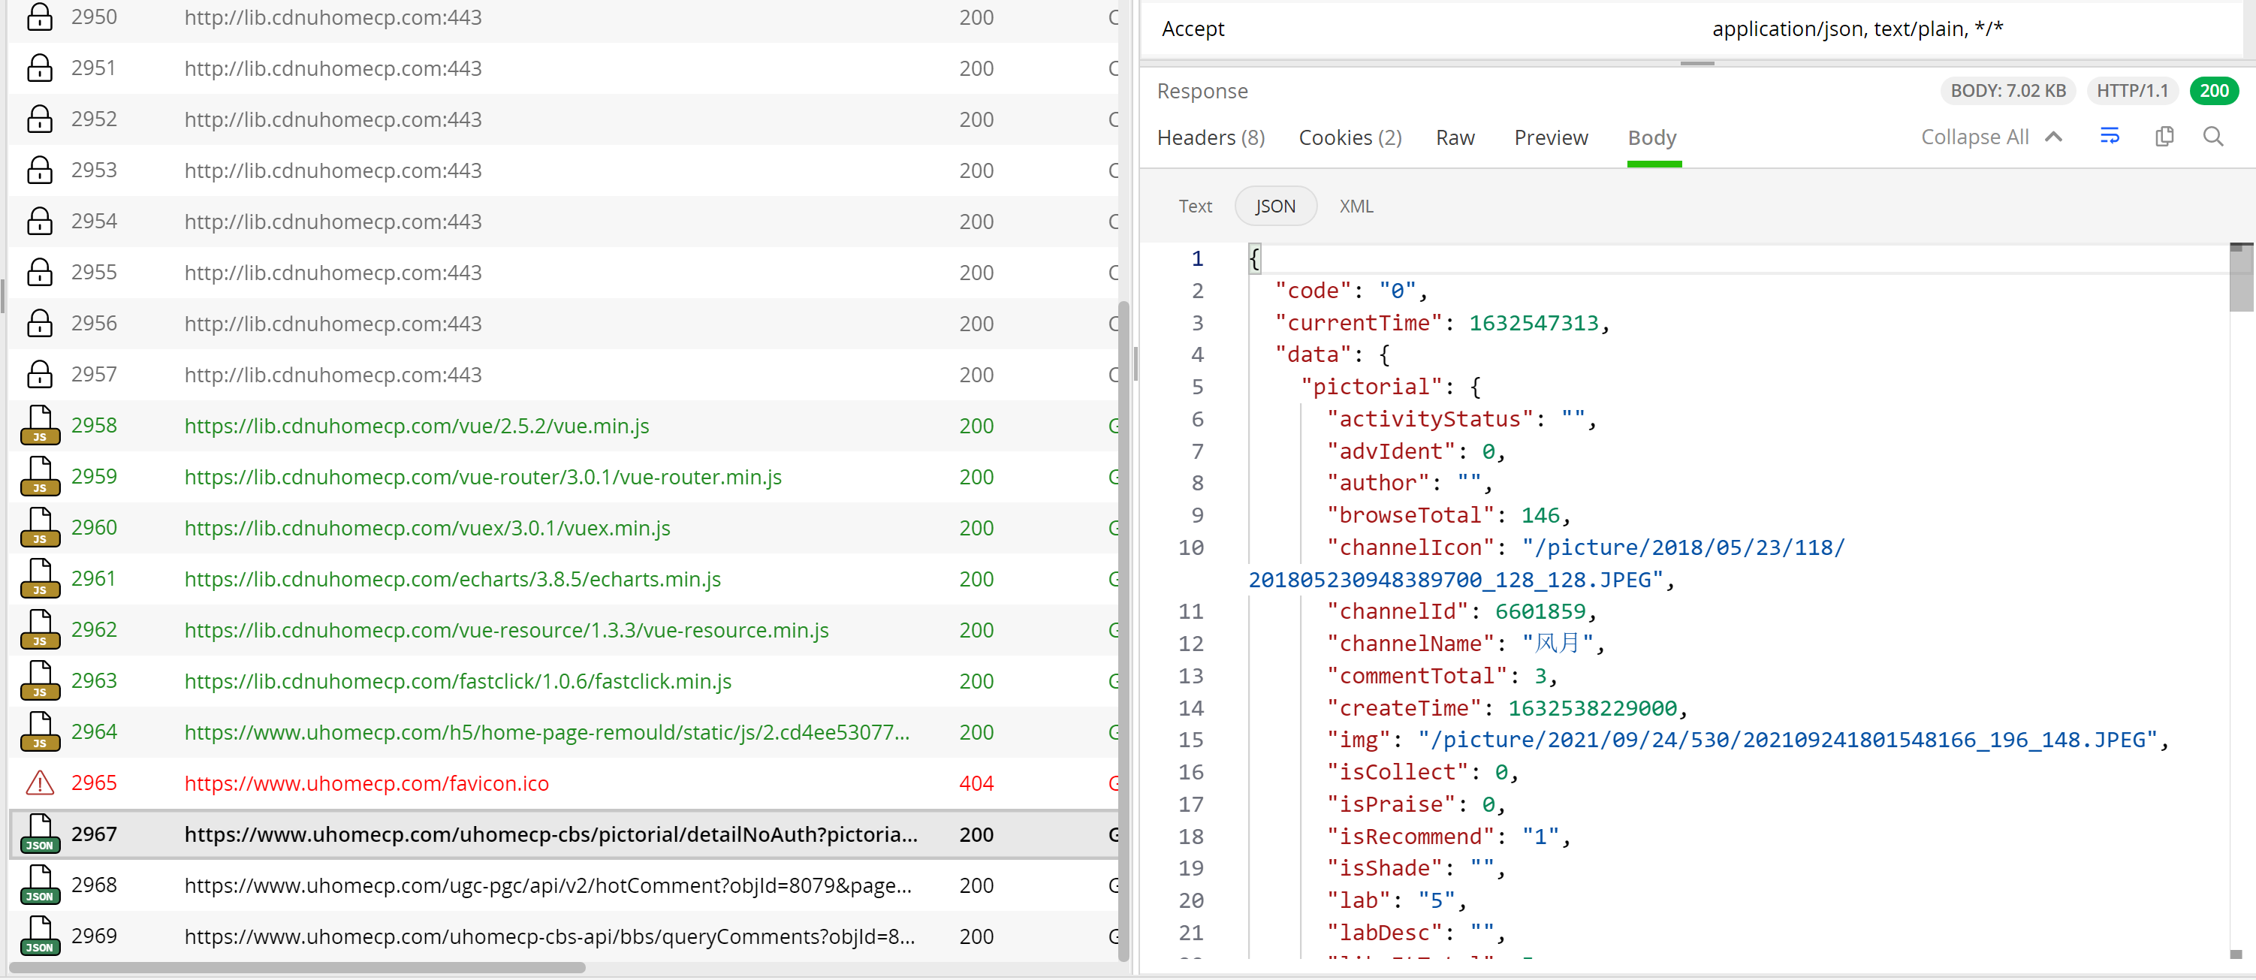The width and height of the screenshot is (2256, 980).
Task: Switch to the Raw response tab
Action: (1455, 137)
